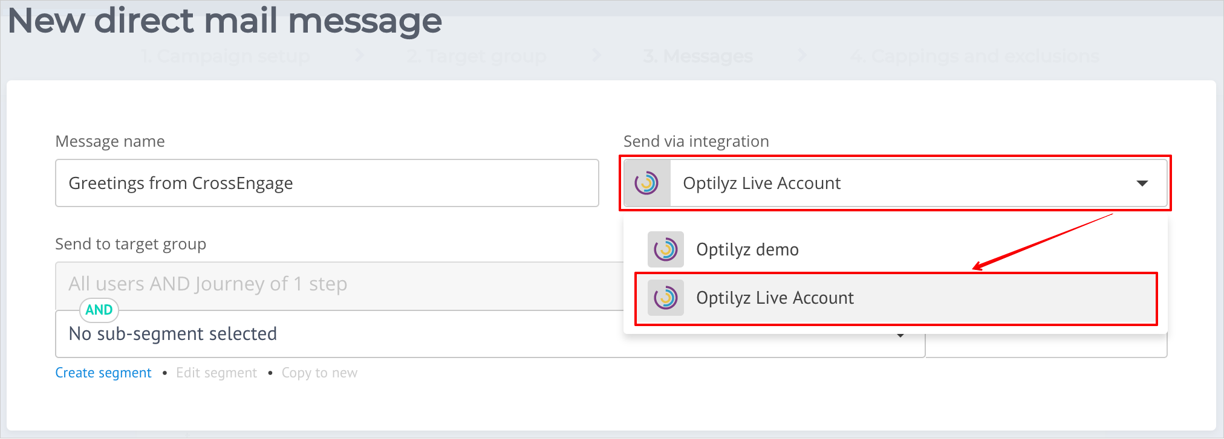Jump to Cappings and exclusions step
Viewport: 1224px width, 439px height.
click(974, 56)
